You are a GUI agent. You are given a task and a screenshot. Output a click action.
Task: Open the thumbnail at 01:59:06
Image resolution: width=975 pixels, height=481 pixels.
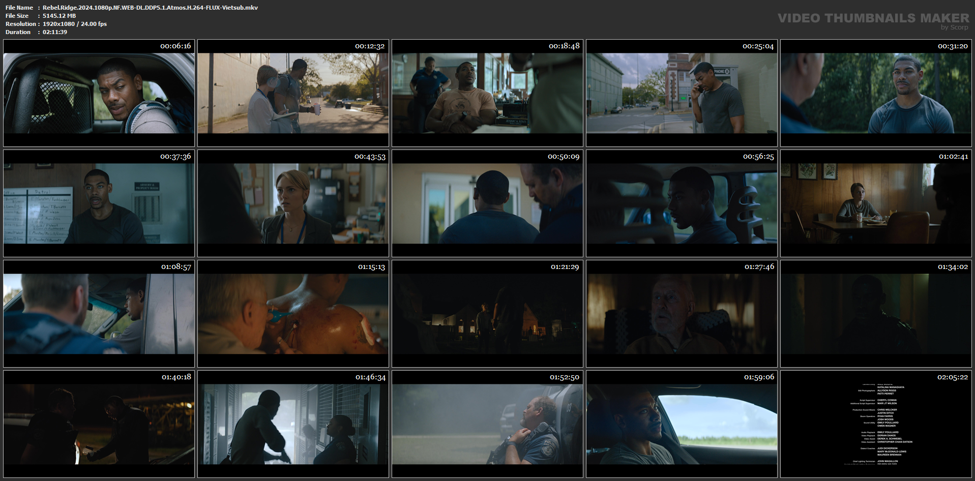pyautogui.click(x=682, y=424)
